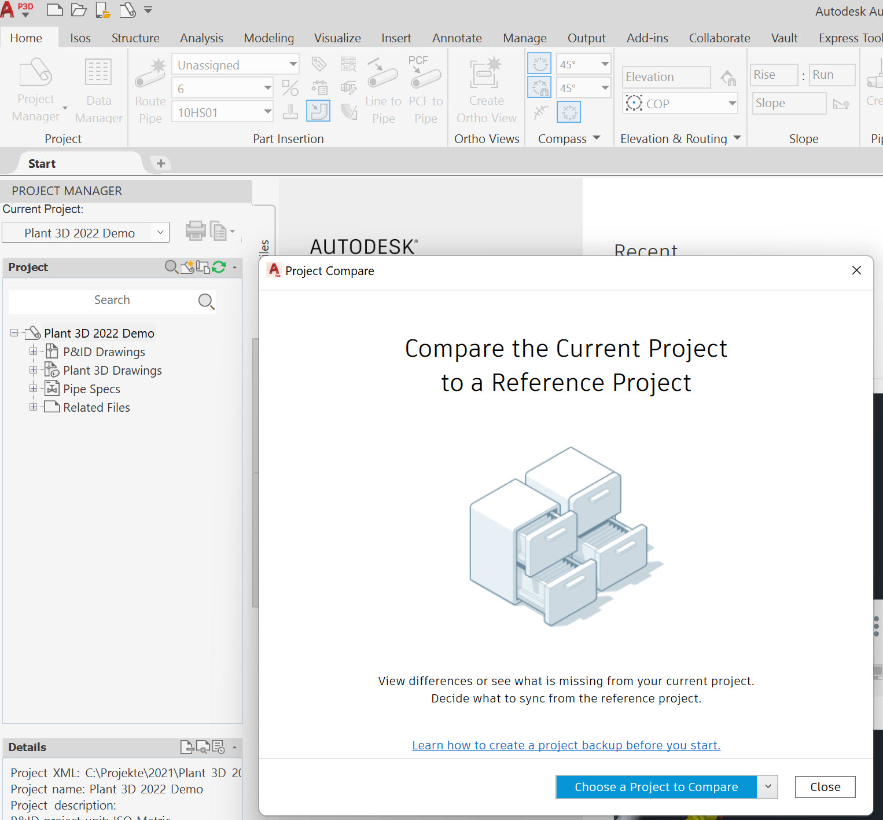Open dropdown arrow beside Choose a Project to Compare
The width and height of the screenshot is (883, 820).
[x=768, y=787]
